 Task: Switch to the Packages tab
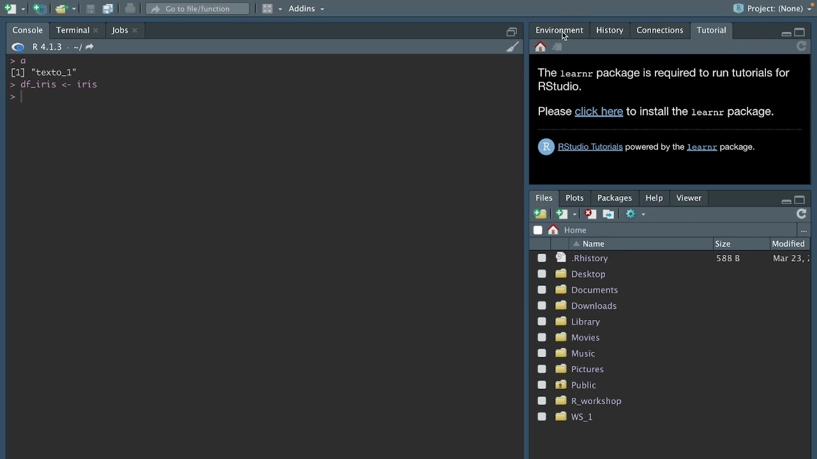[614, 198]
